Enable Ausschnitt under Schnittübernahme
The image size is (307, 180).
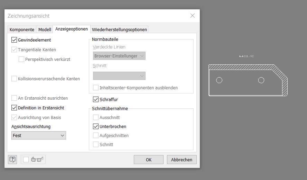pyautogui.click(x=96, y=117)
